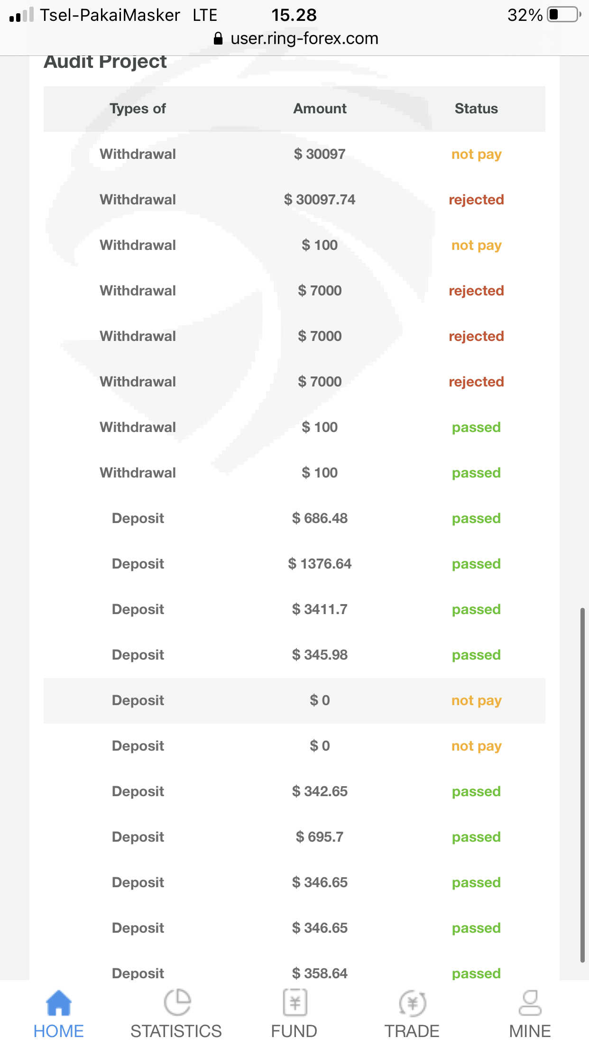Tap the battery icon in status bar

pos(563,15)
